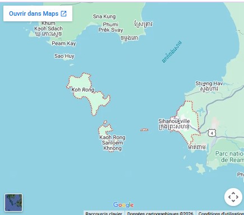
Task: Open 'Raccourcis clavier' shortcuts
Action: tap(104, 213)
